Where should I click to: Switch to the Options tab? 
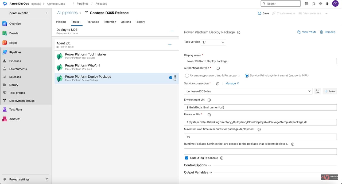tap(126, 22)
